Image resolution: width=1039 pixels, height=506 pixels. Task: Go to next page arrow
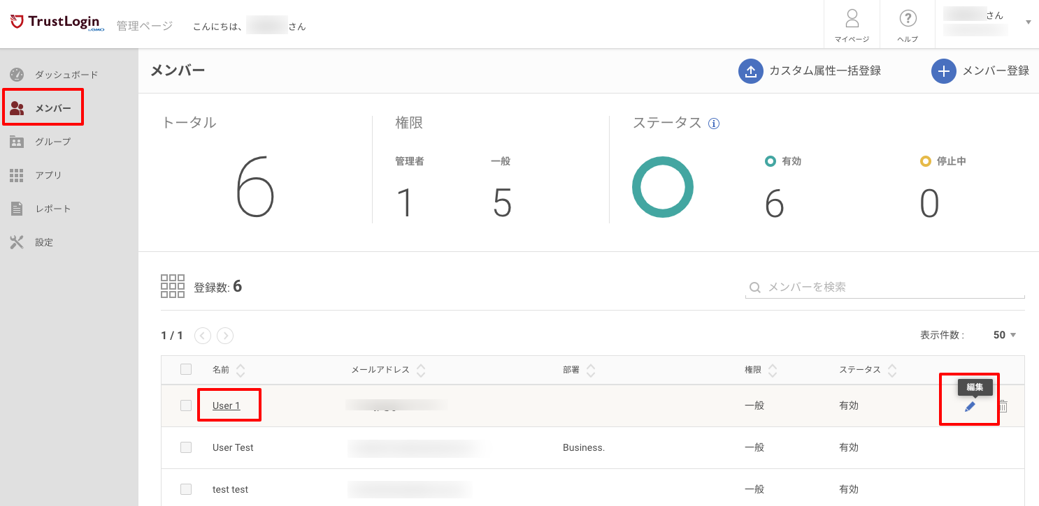click(225, 336)
